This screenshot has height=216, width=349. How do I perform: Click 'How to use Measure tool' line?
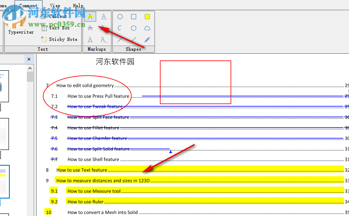coord(94,191)
